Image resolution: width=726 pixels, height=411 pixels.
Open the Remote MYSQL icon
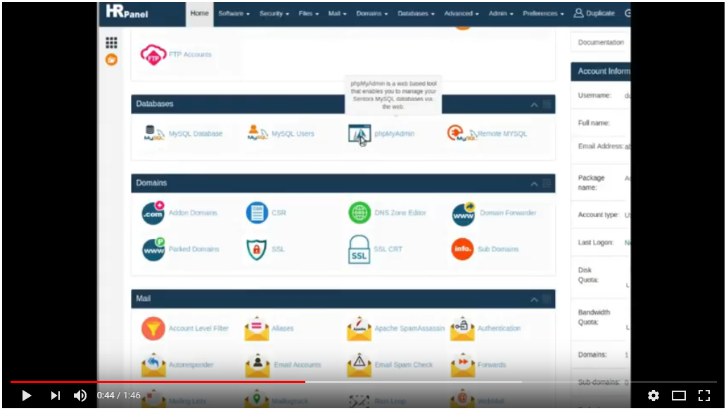461,133
